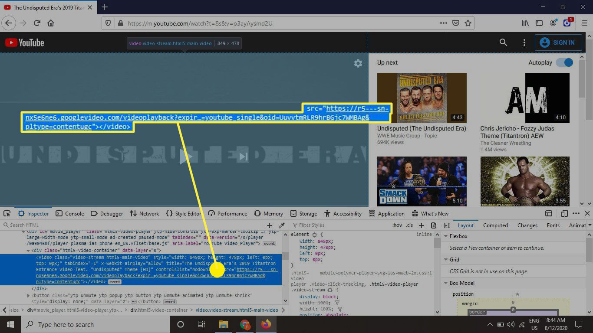This screenshot has height=333, width=593.
Task: Open the Style Editor tab
Action: [x=183, y=213]
